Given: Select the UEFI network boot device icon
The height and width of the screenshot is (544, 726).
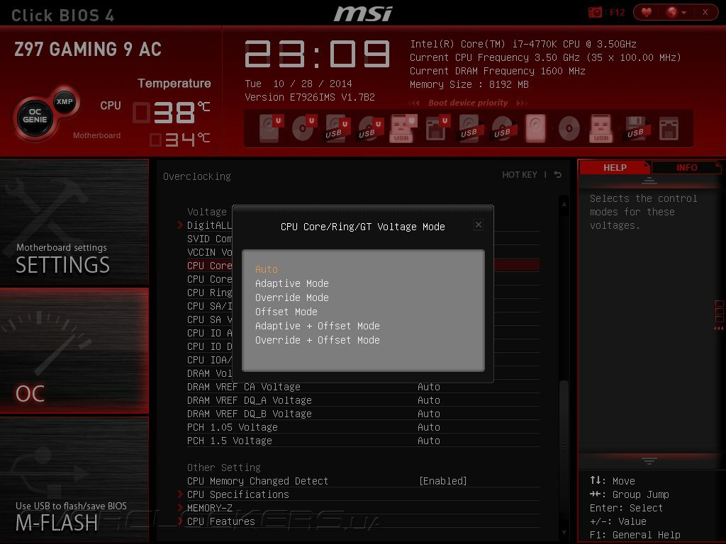Looking at the screenshot, I should (x=437, y=128).
